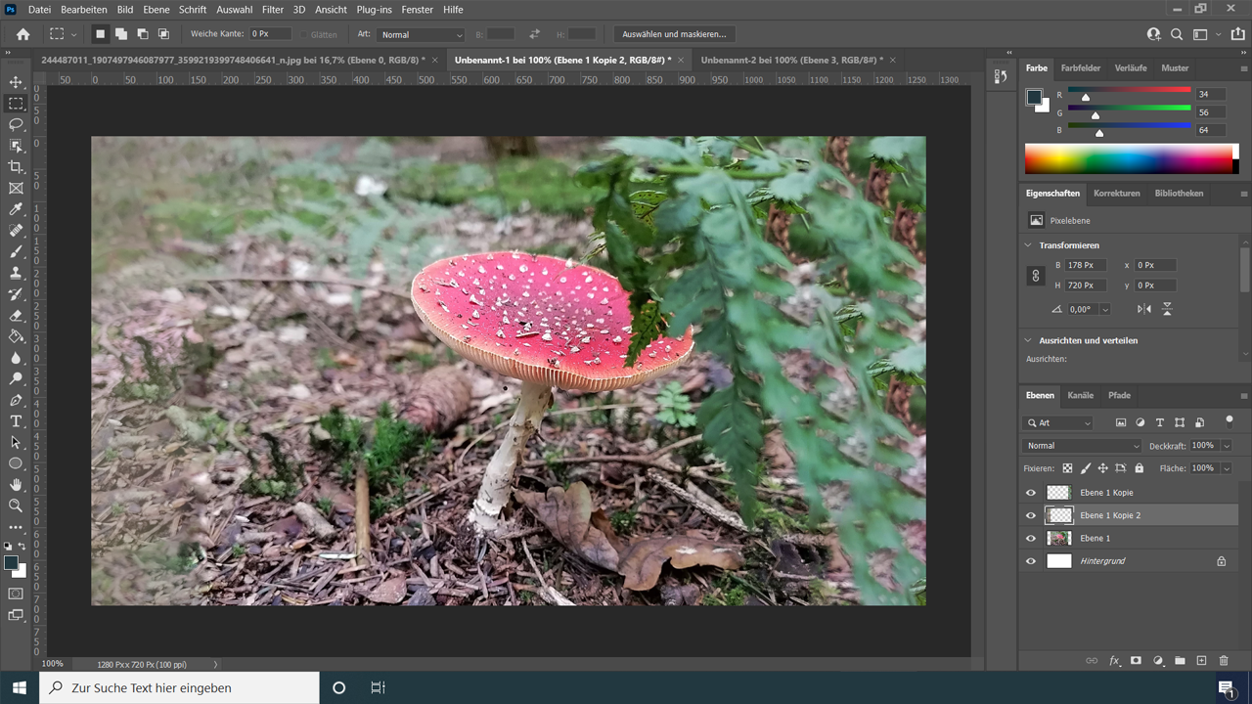1252x704 pixels.
Task: Delete the layer using the trash icon
Action: pyautogui.click(x=1223, y=661)
